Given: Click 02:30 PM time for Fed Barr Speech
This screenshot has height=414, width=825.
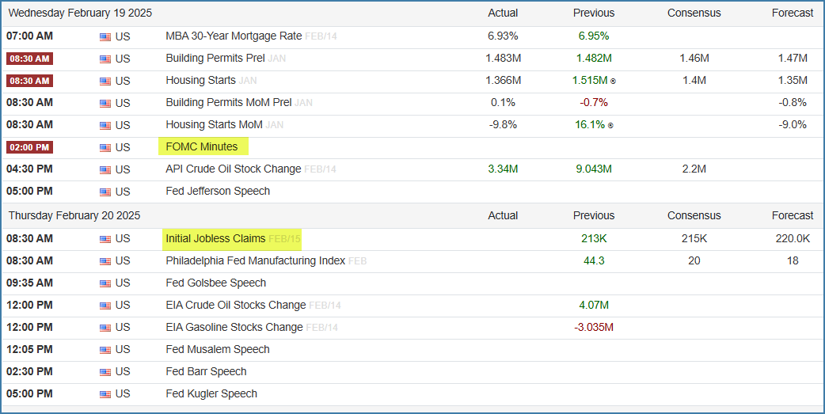Looking at the screenshot, I should 29,371.
